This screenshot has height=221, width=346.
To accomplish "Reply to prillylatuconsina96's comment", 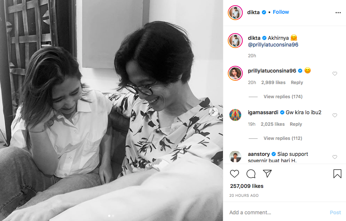I will tap(297, 83).
